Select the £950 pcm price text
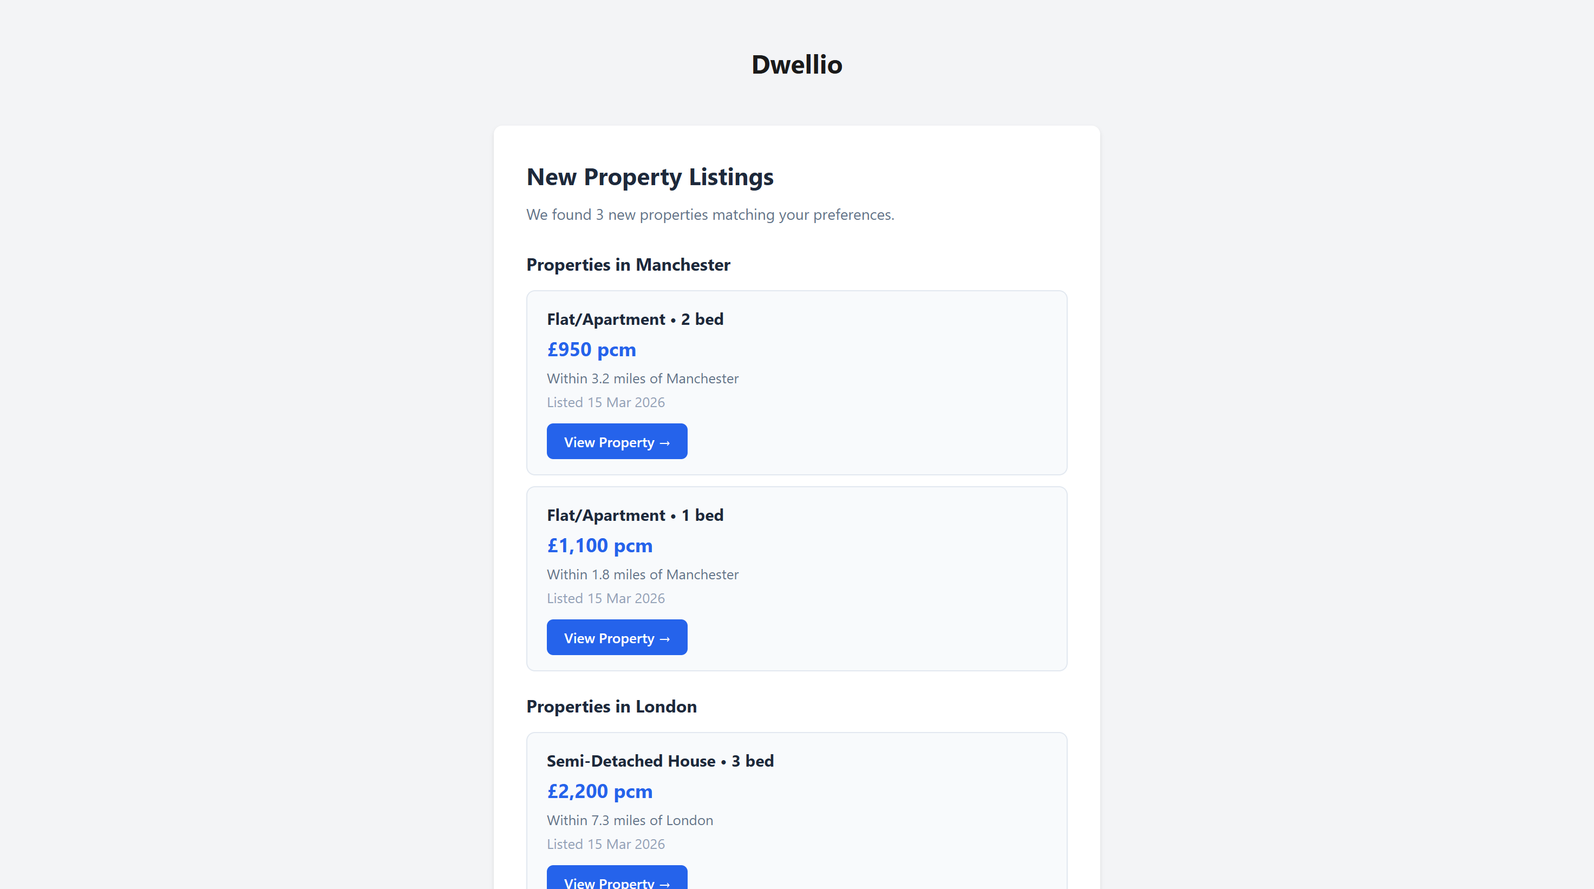Image resolution: width=1594 pixels, height=889 pixels. click(x=591, y=349)
